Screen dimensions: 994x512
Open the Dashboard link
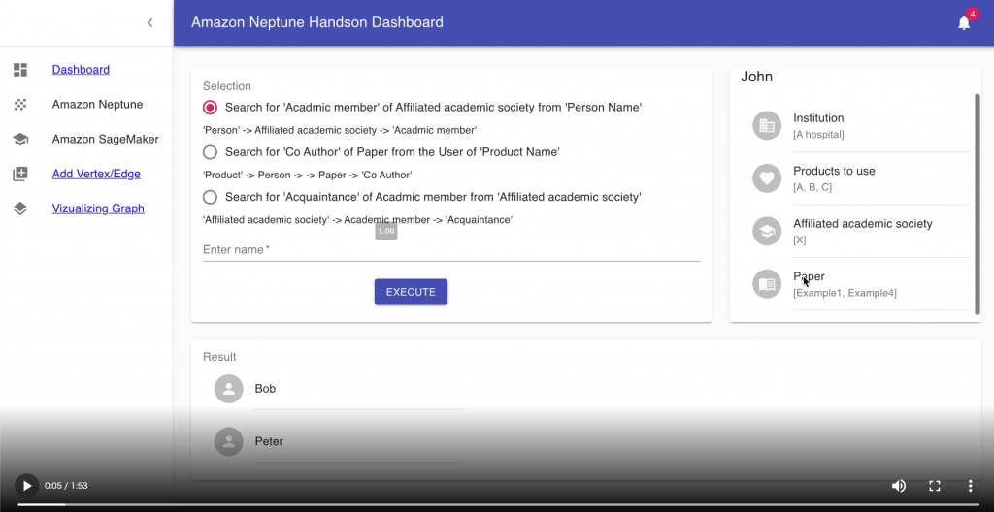click(x=81, y=70)
